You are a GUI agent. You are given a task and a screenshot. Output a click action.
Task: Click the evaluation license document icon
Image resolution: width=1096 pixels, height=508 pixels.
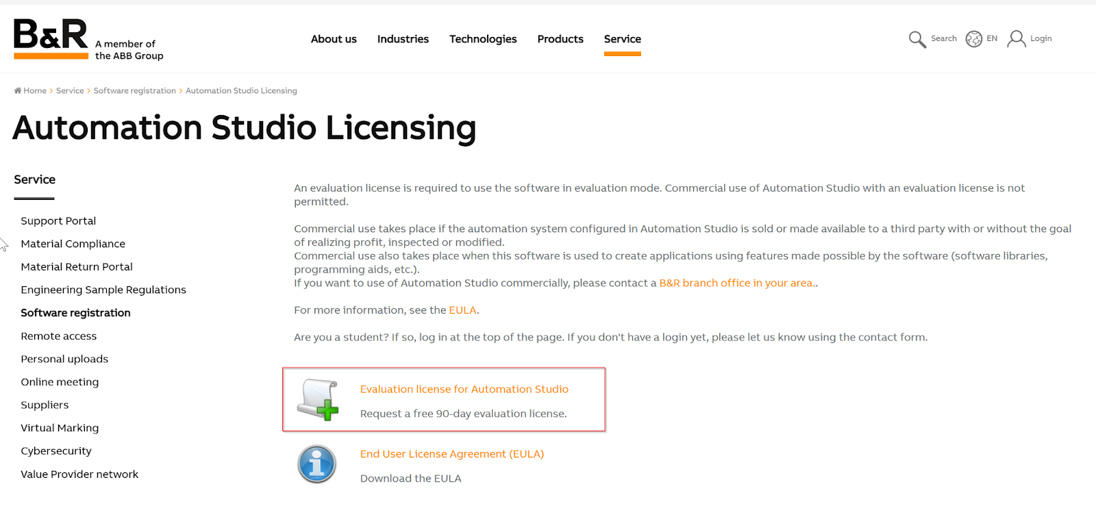[319, 400]
